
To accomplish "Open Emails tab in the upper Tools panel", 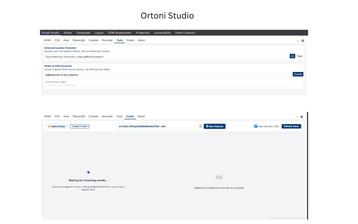I will point(130,40).
